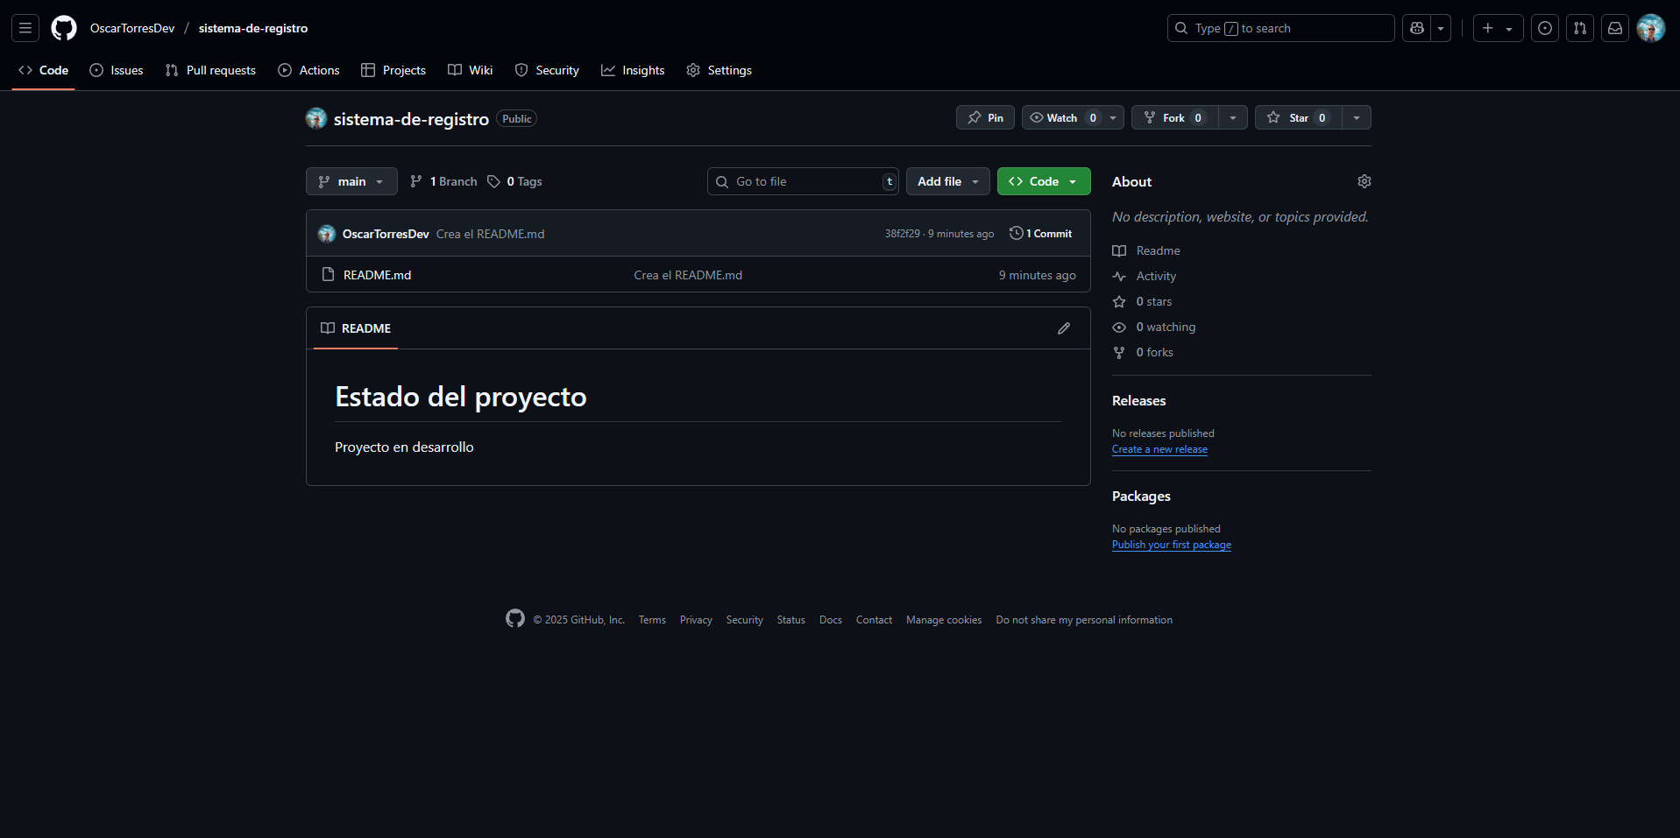Select the README tab in file viewer
The width and height of the screenshot is (1680, 838).
(x=356, y=328)
